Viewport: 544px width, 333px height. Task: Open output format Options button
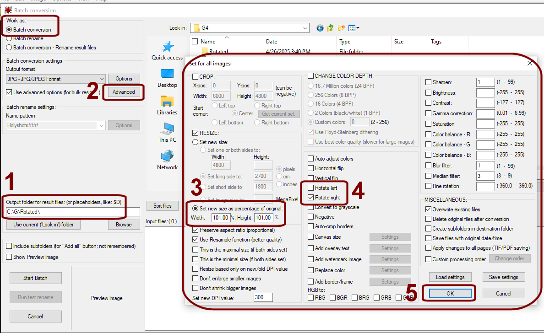coord(124,79)
